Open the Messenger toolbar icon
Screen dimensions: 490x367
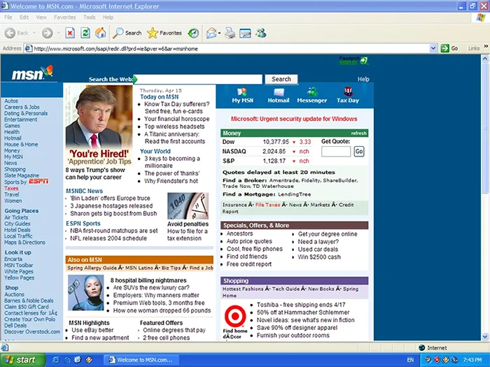click(261, 33)
